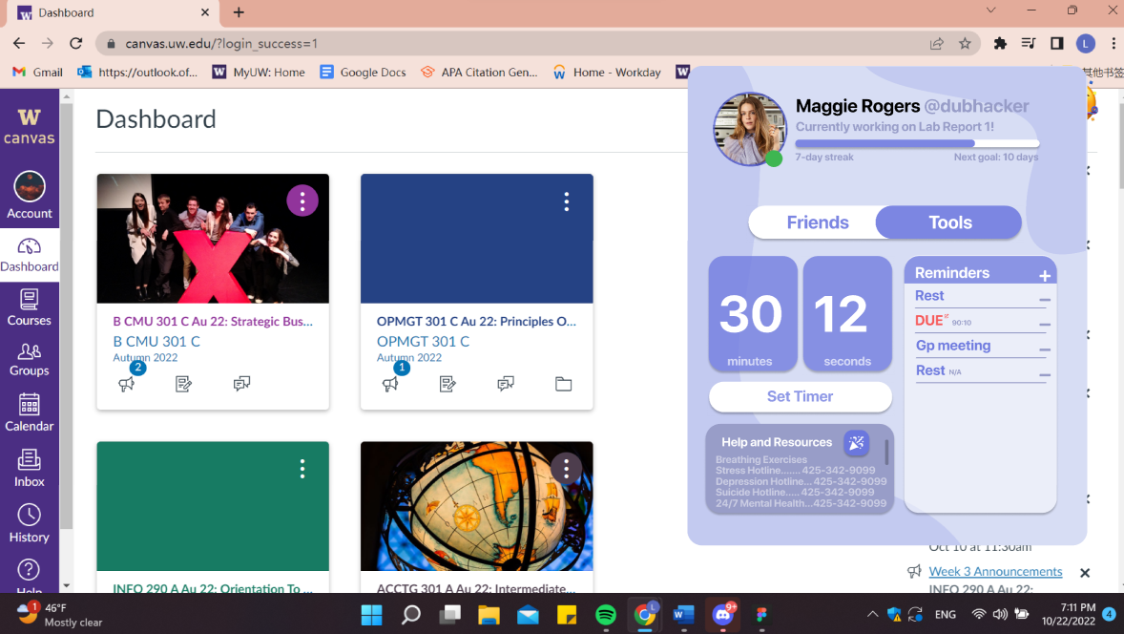Open OPMGT 301 C Au 22 course title link

pos(477,322)
